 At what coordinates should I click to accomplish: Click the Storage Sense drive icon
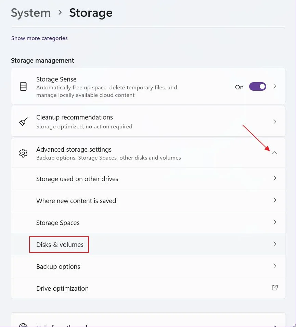(23, 86)
